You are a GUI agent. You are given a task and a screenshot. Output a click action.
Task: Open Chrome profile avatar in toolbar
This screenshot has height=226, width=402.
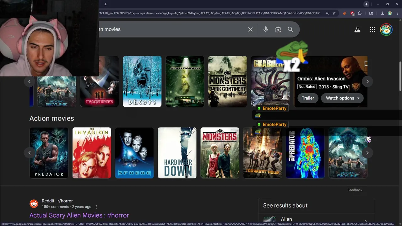[x=390, y=13]
